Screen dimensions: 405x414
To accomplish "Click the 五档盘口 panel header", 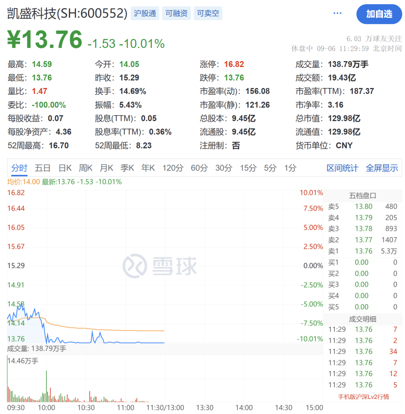I will coord(363,196).
